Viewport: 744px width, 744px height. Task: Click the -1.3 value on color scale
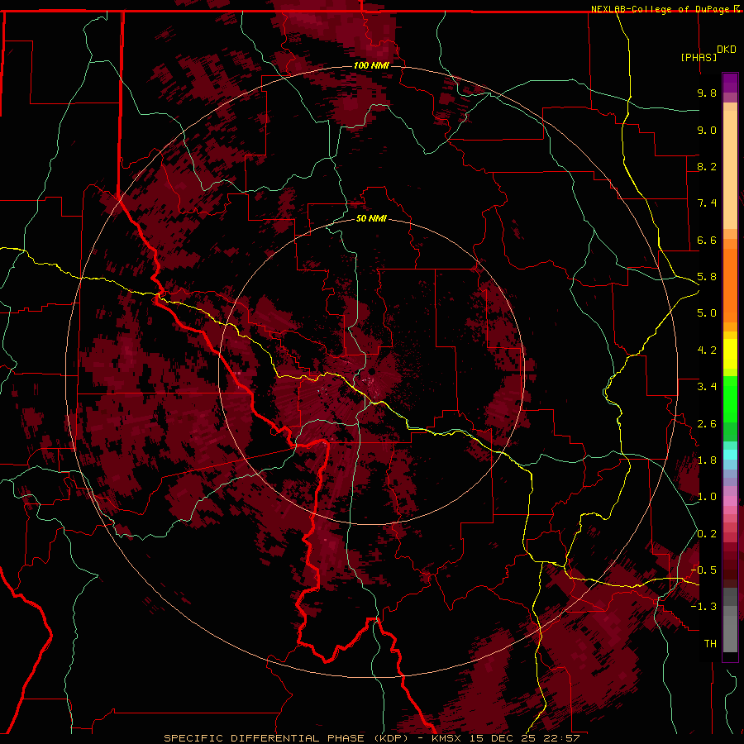705,607
